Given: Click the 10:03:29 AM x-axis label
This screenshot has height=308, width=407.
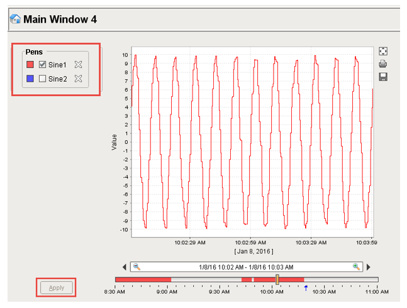Looking at the screenshot, I should pyautogui.click(x=311, y=243).
